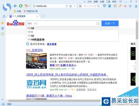
Task: Open the 阿里妈妈 bookmark
Action: click(31, 11)
